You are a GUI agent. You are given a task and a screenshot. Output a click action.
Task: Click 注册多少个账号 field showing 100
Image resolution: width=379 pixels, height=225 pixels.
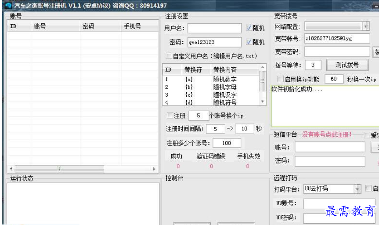point(227,143)
